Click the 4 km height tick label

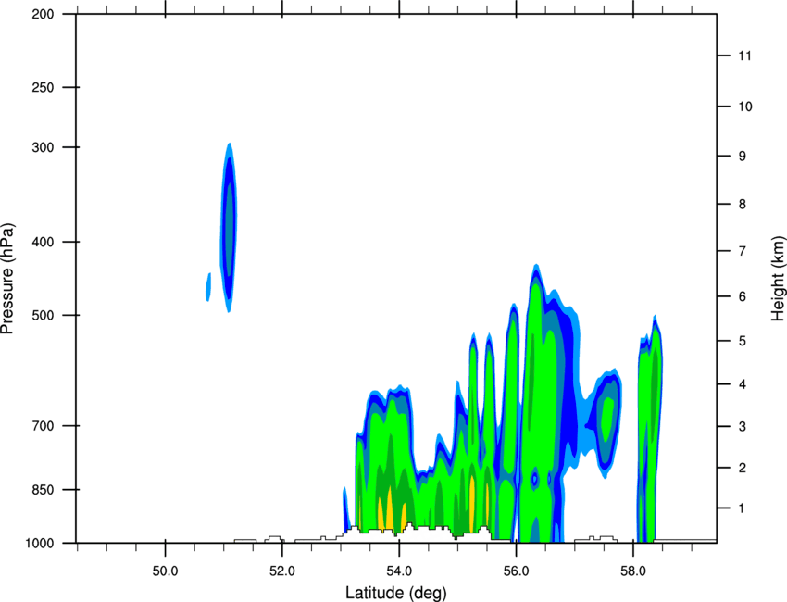(x=743, y=384)
